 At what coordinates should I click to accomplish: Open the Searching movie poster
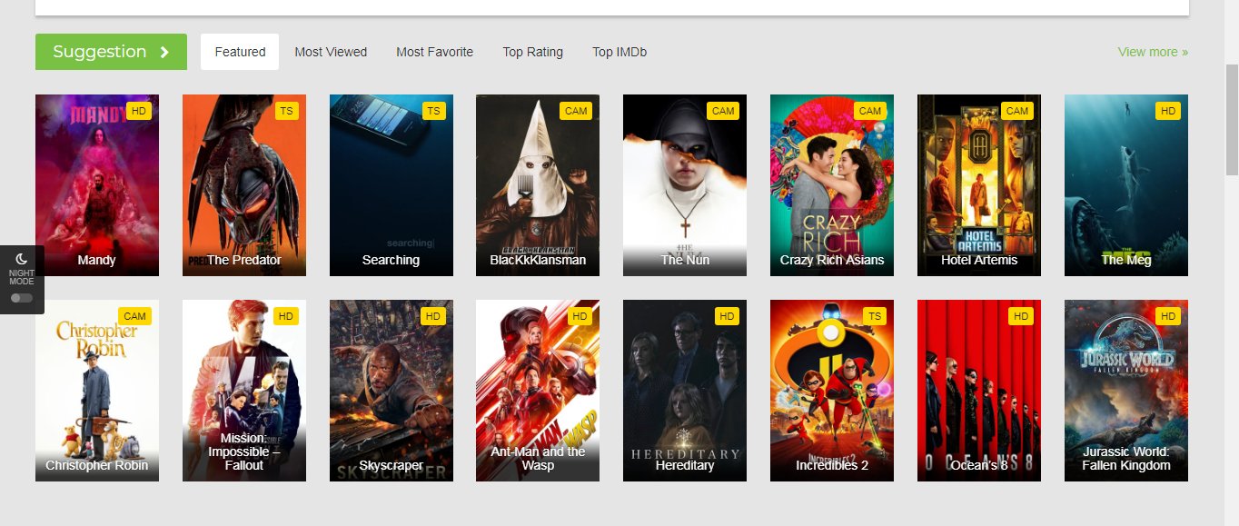[x=392, y=185]
